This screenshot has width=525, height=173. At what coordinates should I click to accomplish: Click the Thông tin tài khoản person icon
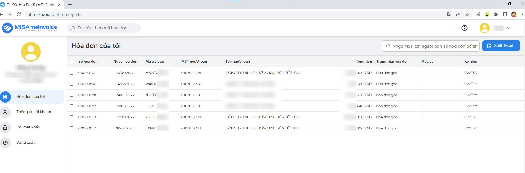(5, 112)
